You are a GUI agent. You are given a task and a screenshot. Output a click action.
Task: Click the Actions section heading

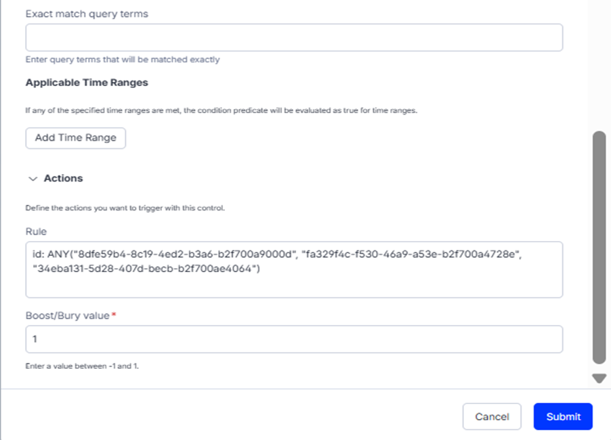(x=63, y=179)
